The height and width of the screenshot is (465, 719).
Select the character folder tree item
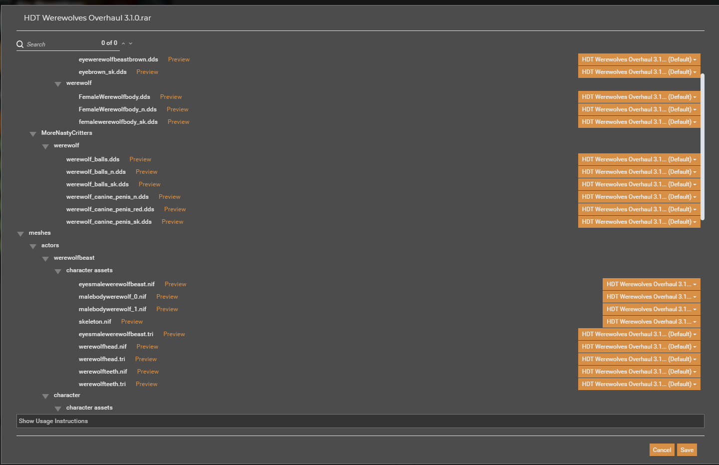[x=67, y=395]
